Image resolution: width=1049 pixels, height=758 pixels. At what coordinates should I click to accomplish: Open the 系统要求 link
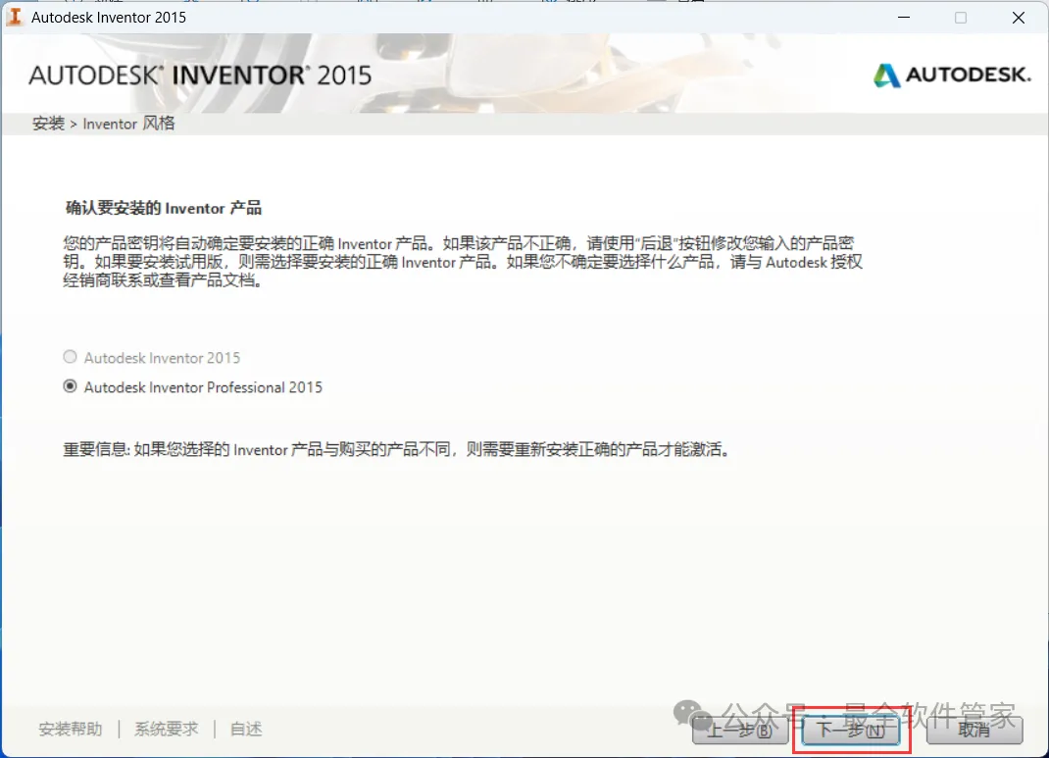[x=167, y=729]
